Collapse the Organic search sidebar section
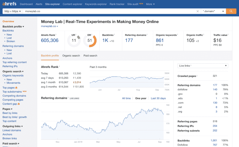239x147 pixels. 13,71
